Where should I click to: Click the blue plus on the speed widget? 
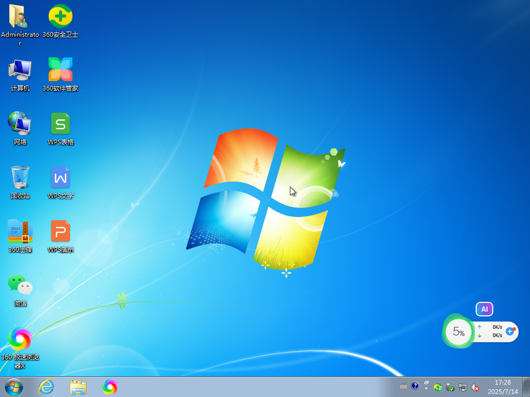[510, 331]
